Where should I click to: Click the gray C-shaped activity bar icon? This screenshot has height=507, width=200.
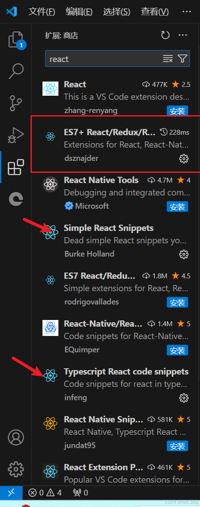(16, 199)
